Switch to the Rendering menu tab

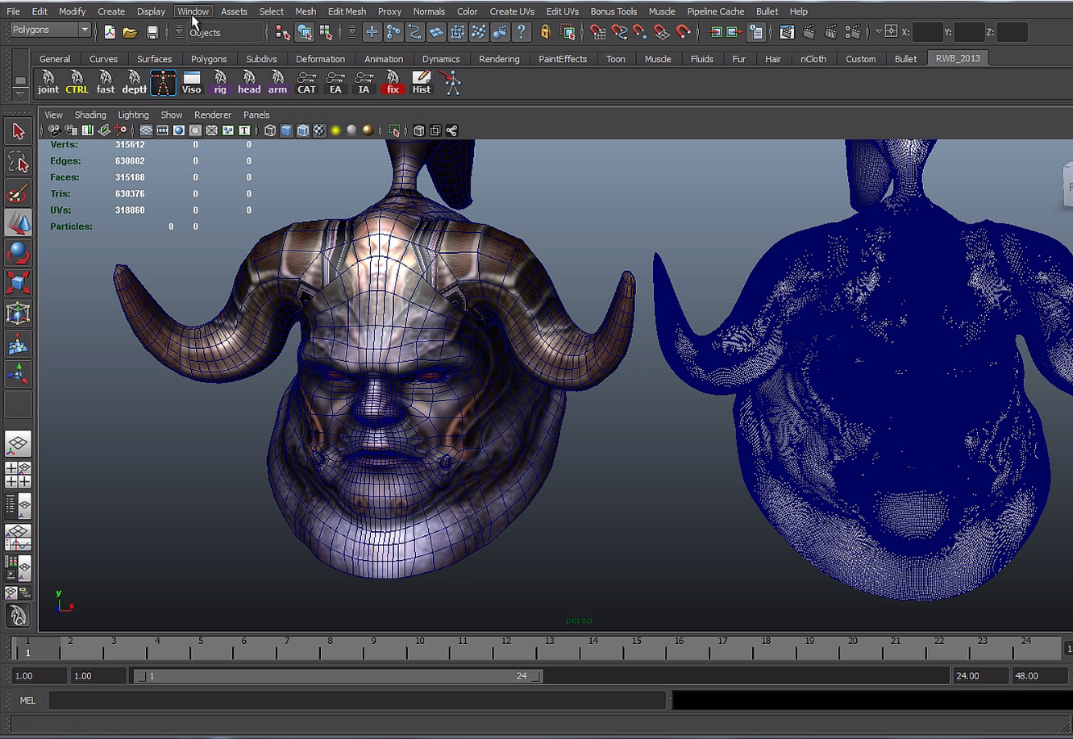coord(499,58)
